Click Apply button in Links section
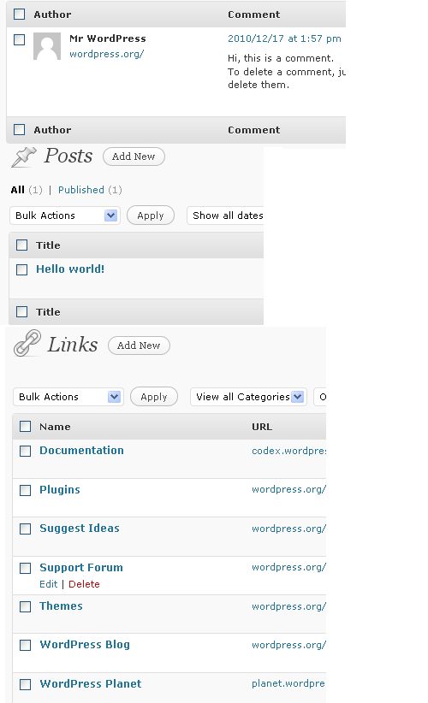Viewport: 428px width, 703px height. point(154,397)
